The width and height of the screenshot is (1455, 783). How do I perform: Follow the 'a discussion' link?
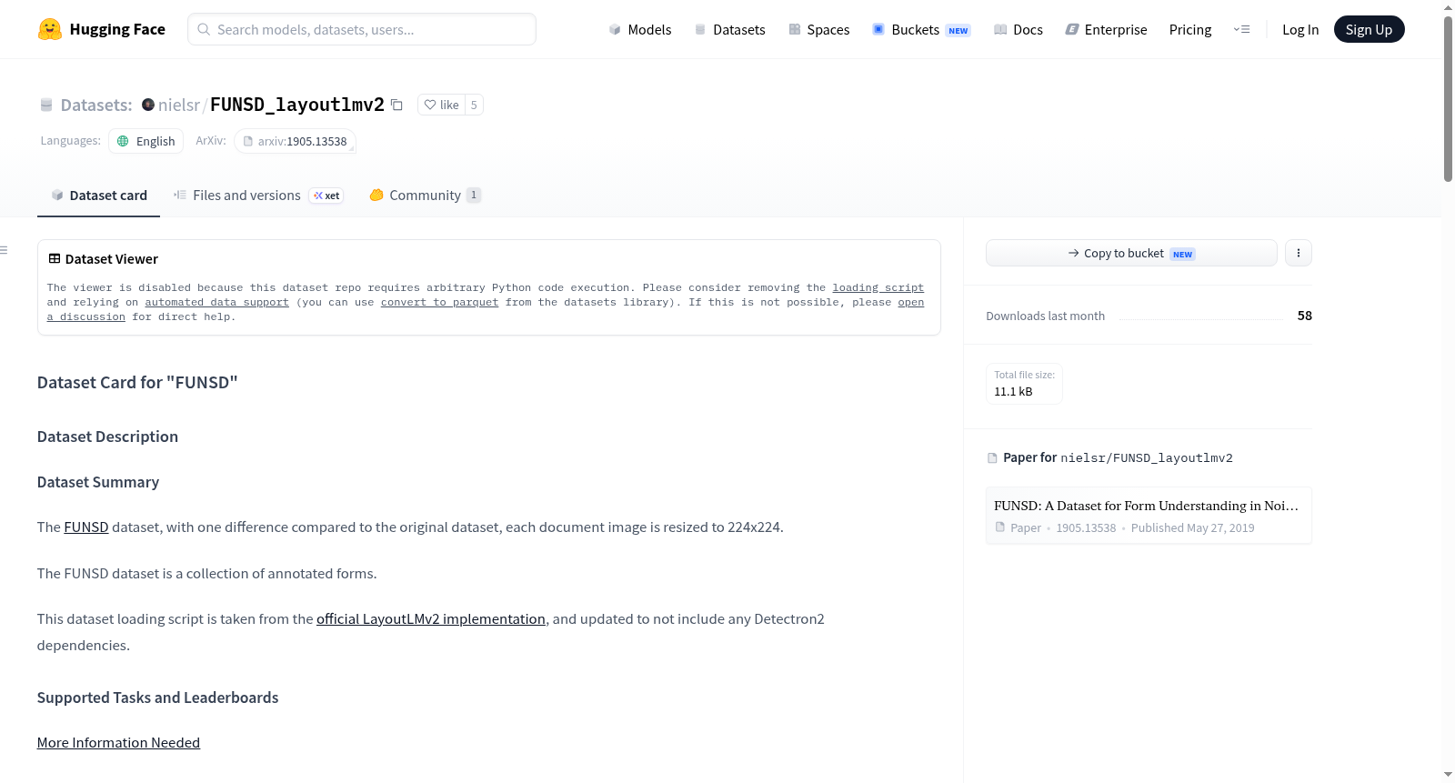86,316
